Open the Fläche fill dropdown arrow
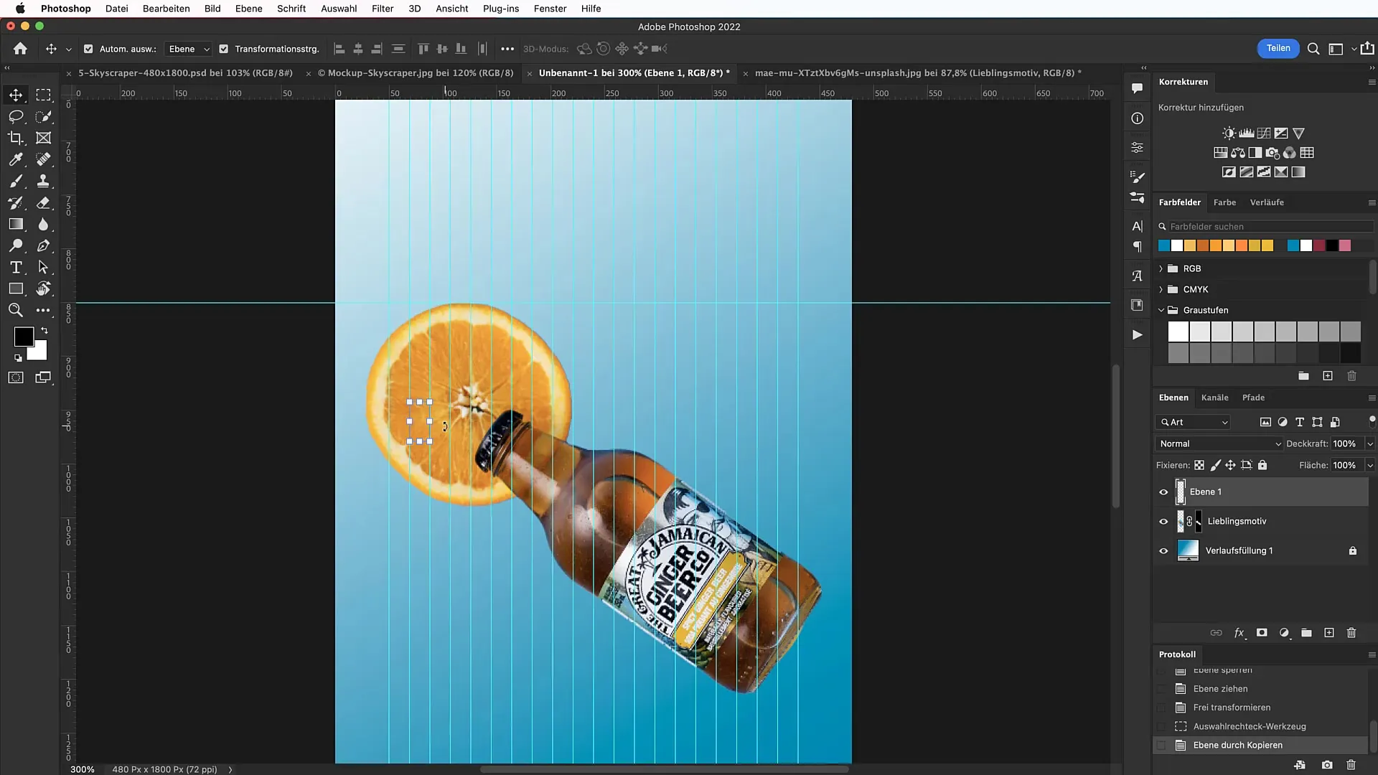Viewport: 1378px width, 775px height. pyautogui.click(x=1369, y=465)
